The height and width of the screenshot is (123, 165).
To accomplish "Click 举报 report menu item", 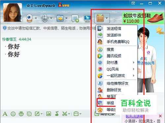I will (x=106, y=103).
